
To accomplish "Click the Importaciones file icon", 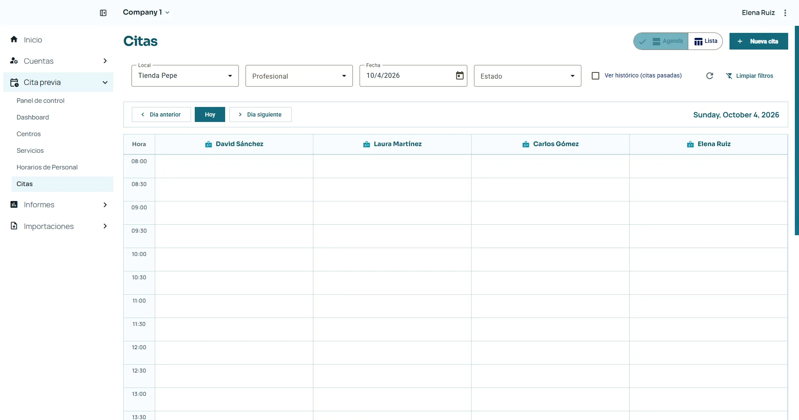I will [14, 226].
